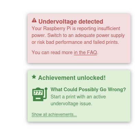Open the "Show all achievements..." link
This screenshot has height=131, width=135.
click(x=54, y=115)
